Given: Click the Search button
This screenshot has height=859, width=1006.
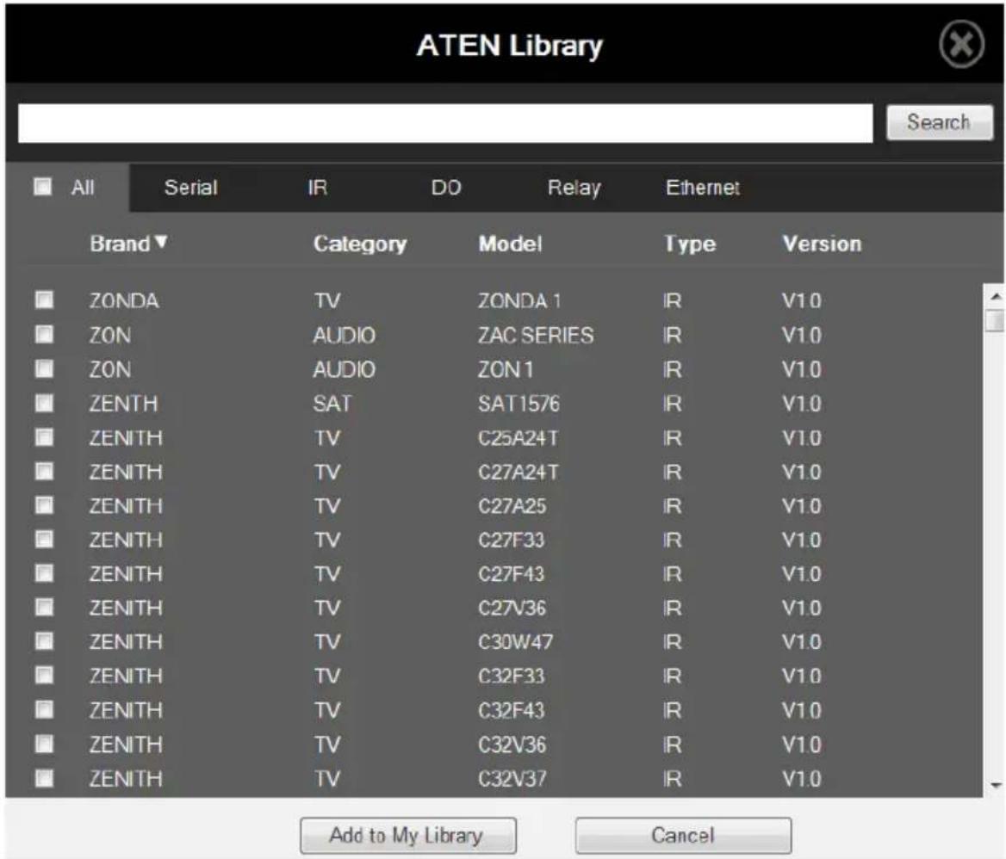Looking at the screenshot, I should (940, 122).
